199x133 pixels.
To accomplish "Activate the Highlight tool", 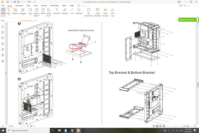I will 65,11.
